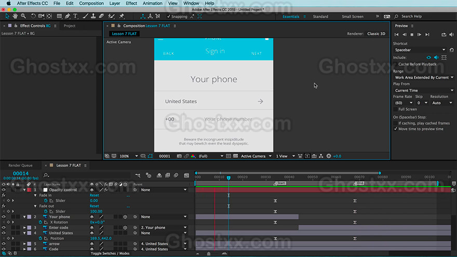Expand the Enter code layer

coord(24,227)
